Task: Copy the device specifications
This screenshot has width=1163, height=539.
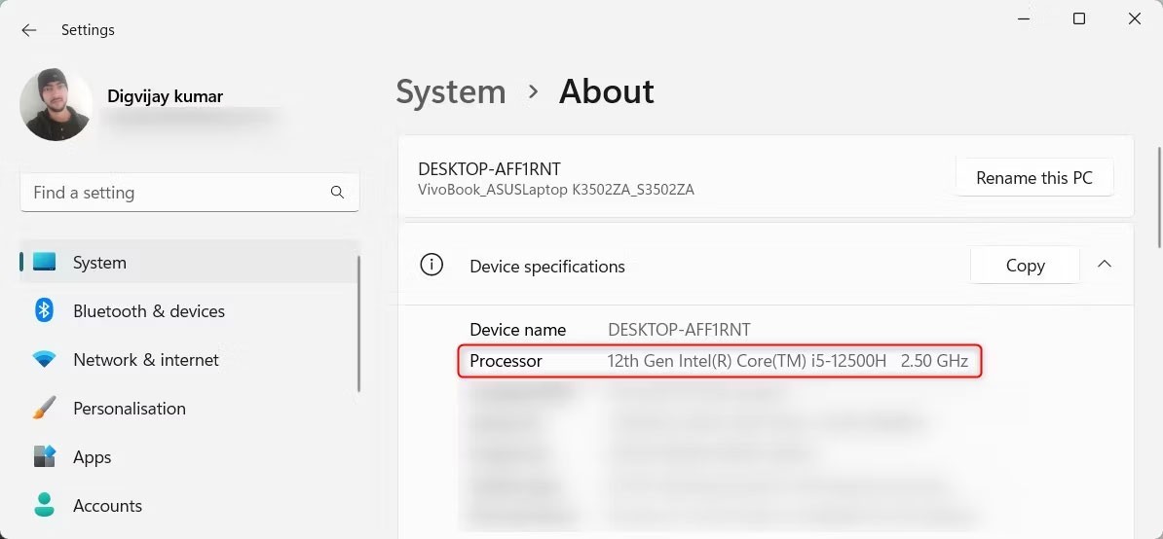Action: click(x=1025, y=266)
